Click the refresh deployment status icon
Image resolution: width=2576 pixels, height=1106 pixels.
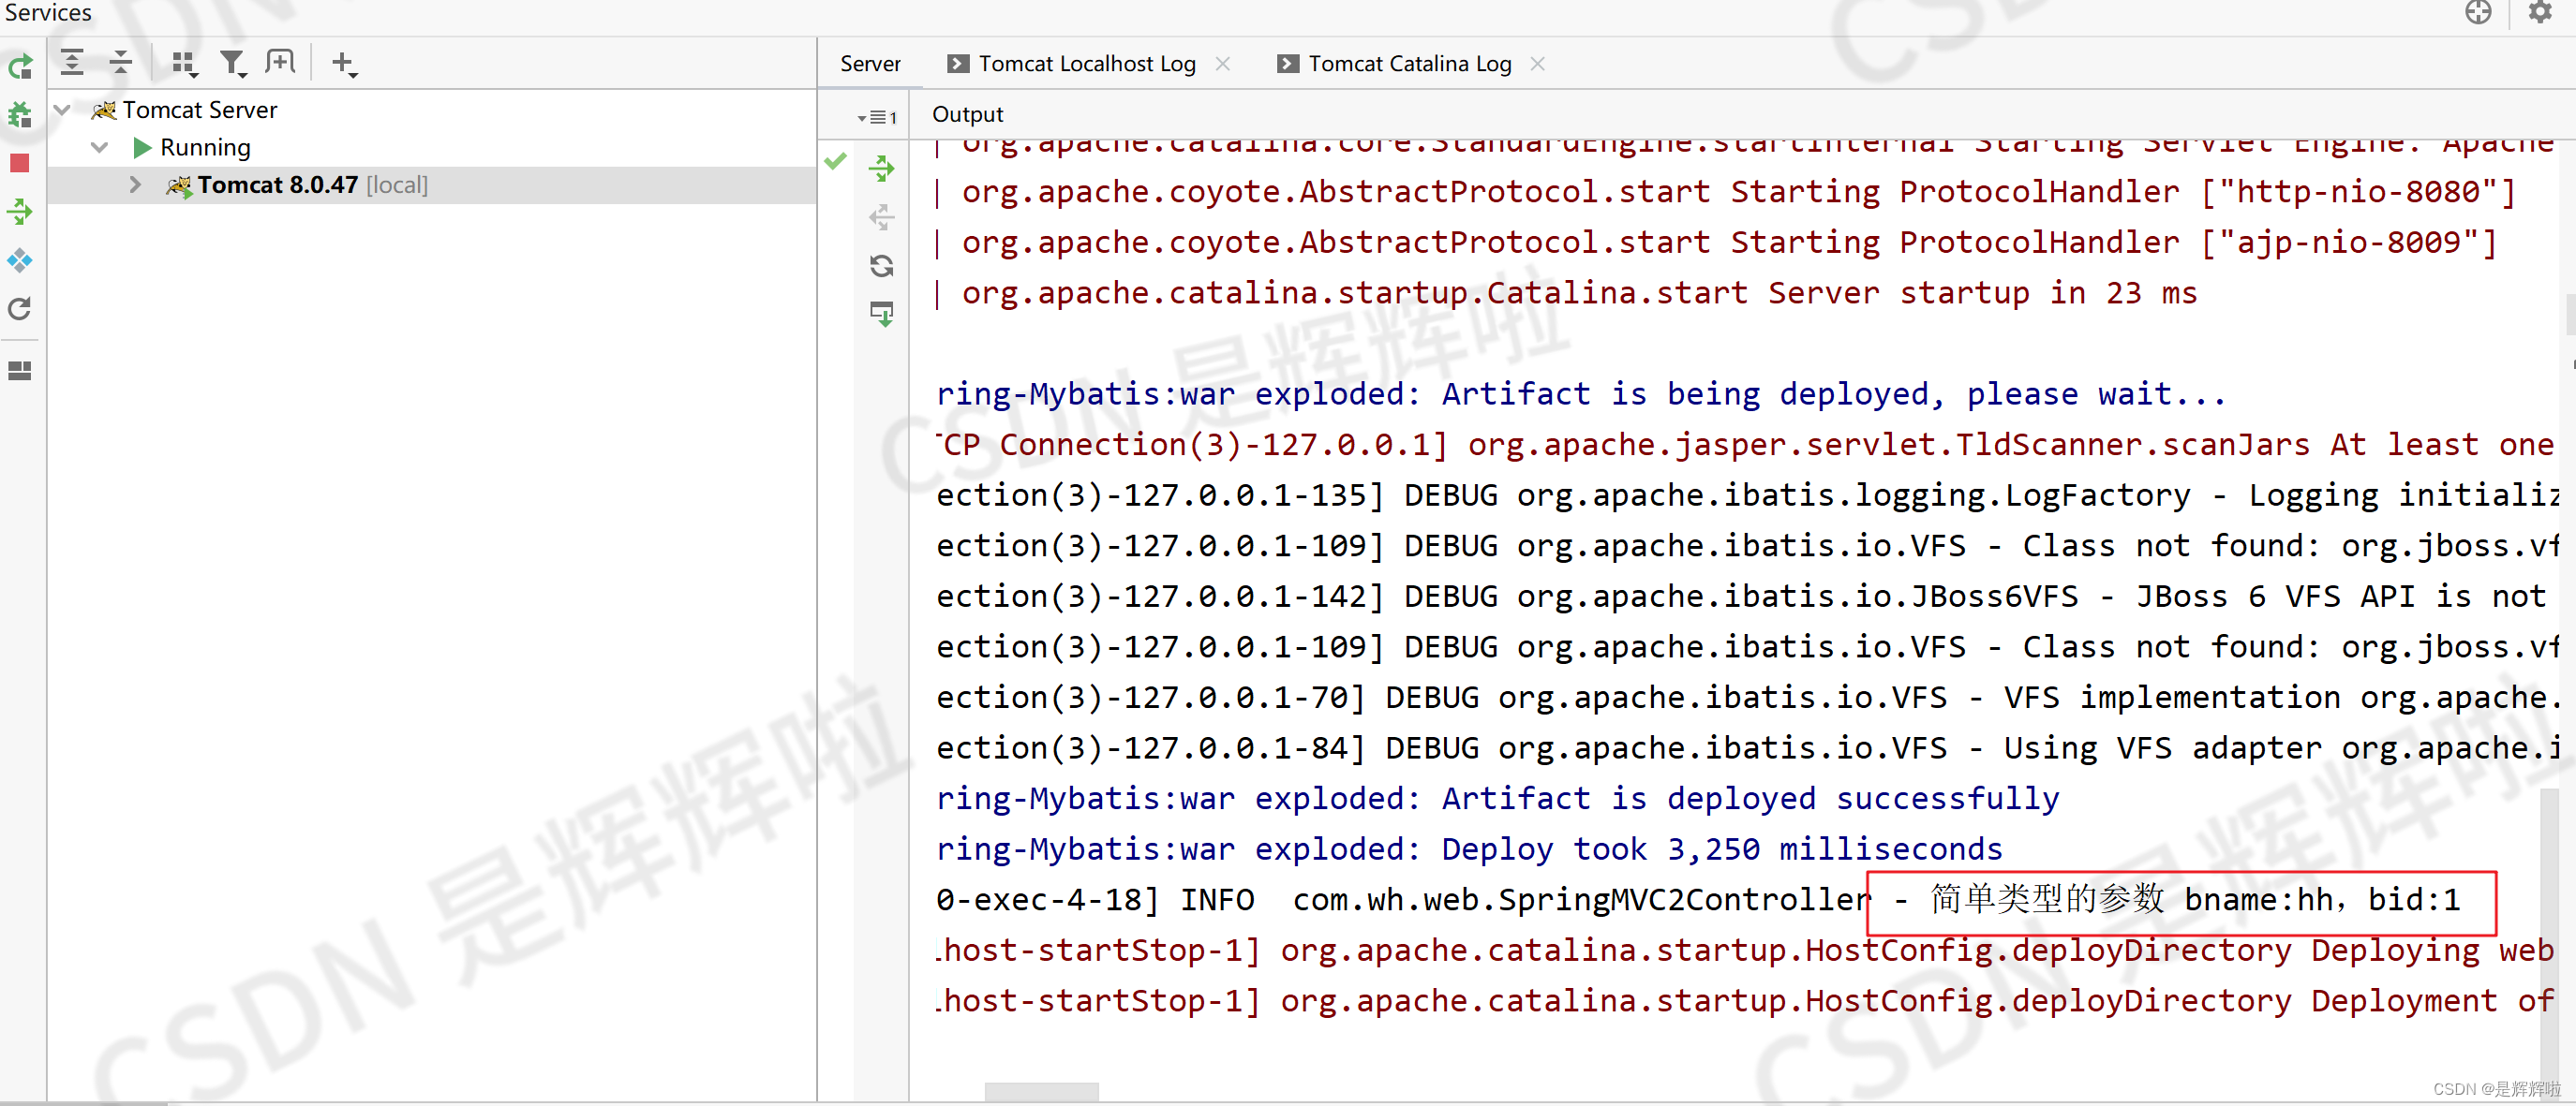(x=881, y=266)
